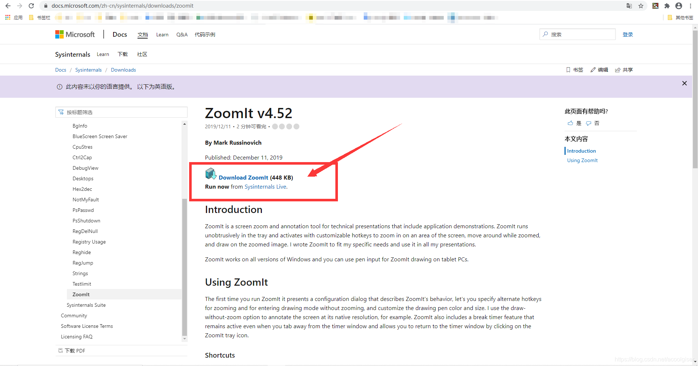Click the site lock icon in address bar
The height and width of the screenshot is (366, 698).
click(45, 6)
